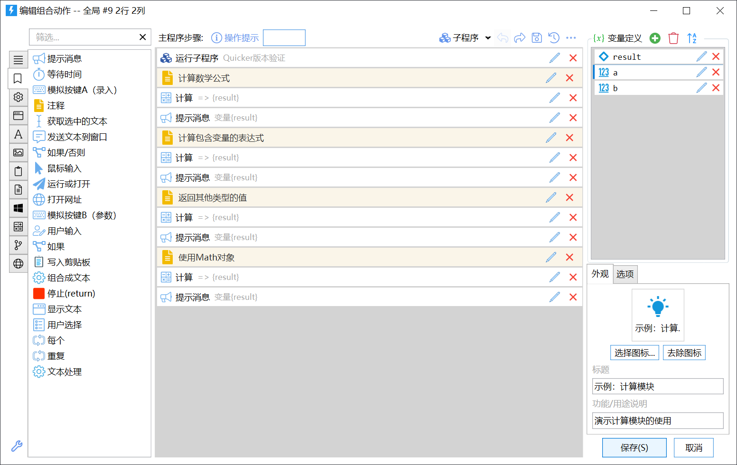Open the 操作提示 link

point(235,38)
